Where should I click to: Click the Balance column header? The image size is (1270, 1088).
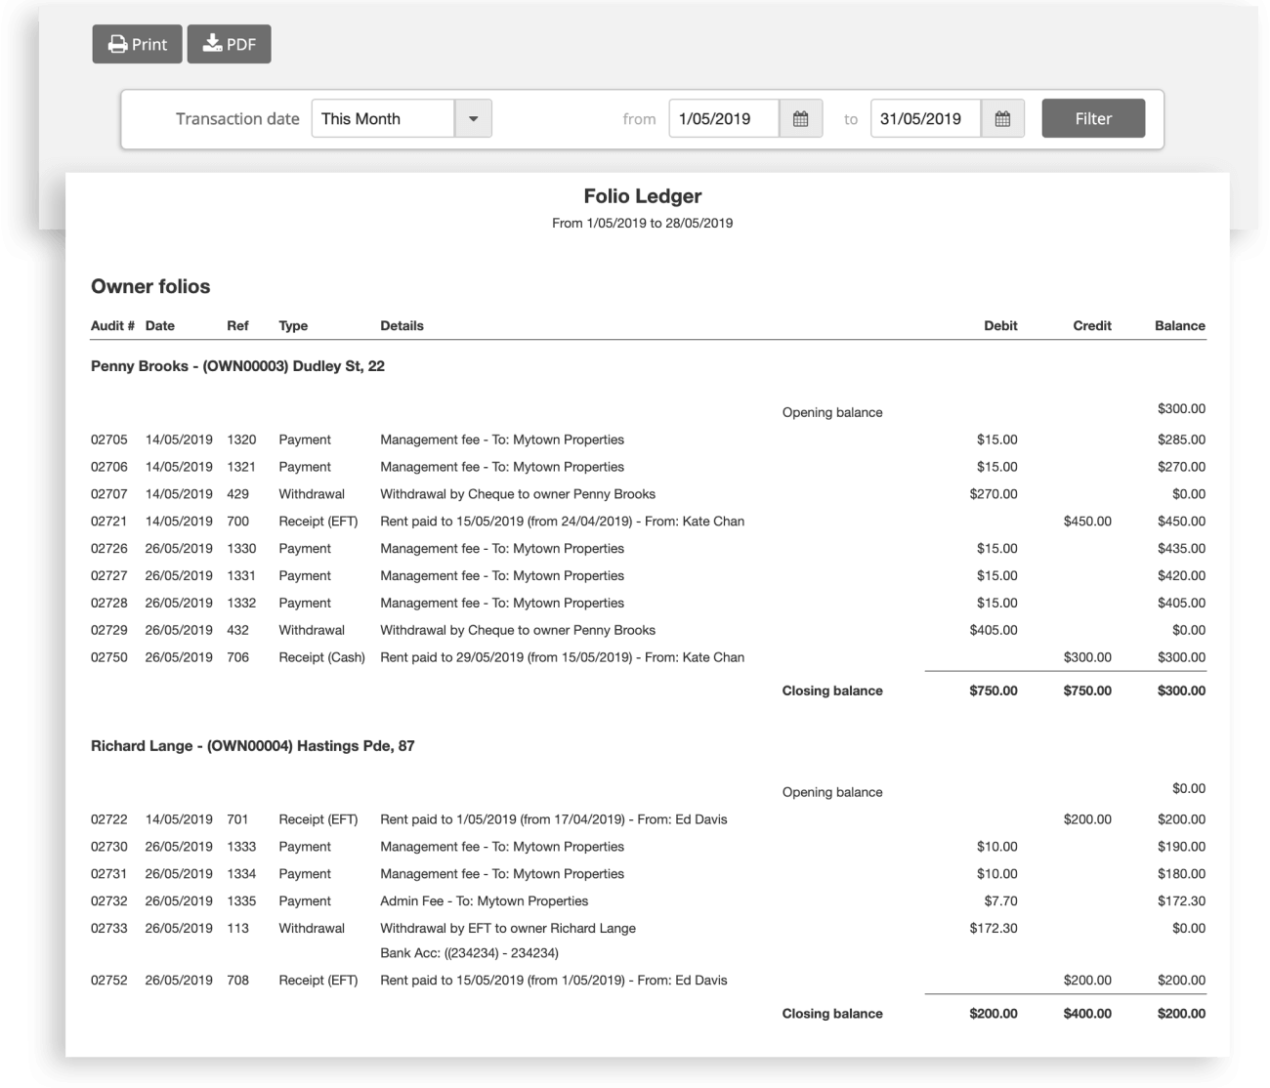(x=1179, y=326)
